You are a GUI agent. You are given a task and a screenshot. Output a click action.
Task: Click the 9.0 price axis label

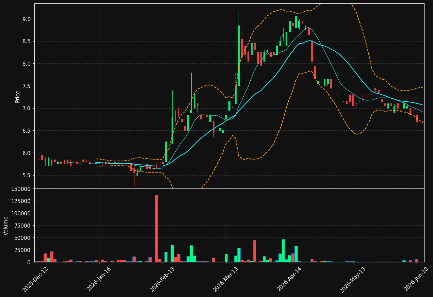(26, 19)
